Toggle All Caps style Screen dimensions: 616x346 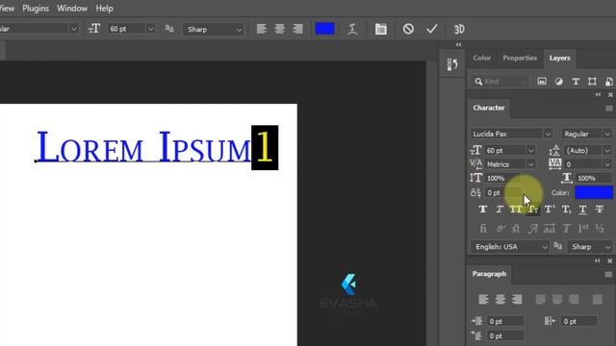pos(516,210)
